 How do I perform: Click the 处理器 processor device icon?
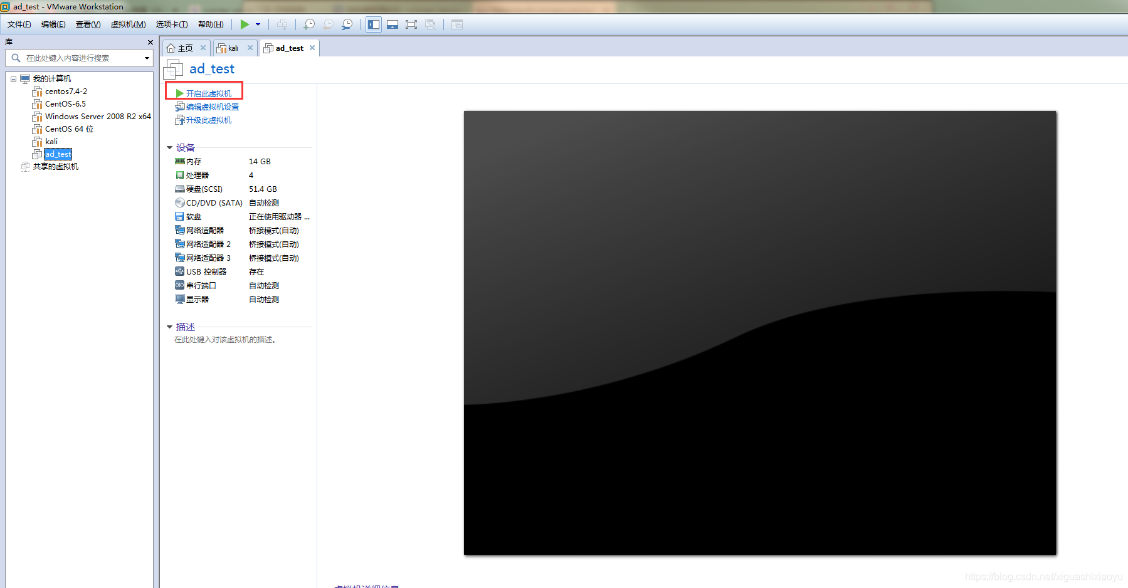180,176
